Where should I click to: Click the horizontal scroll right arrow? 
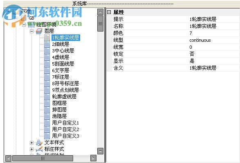(93, 158)
